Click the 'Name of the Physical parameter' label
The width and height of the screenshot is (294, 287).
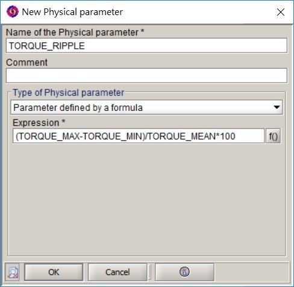(x=75, y=33)
